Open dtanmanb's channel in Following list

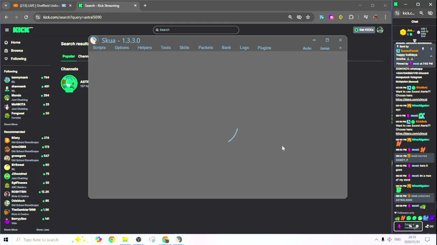(27, 88)
